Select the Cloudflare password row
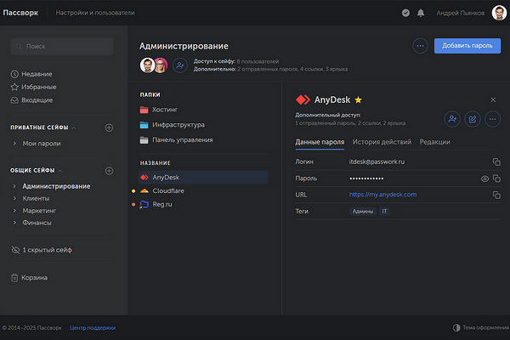 click(x=203, y=191)
